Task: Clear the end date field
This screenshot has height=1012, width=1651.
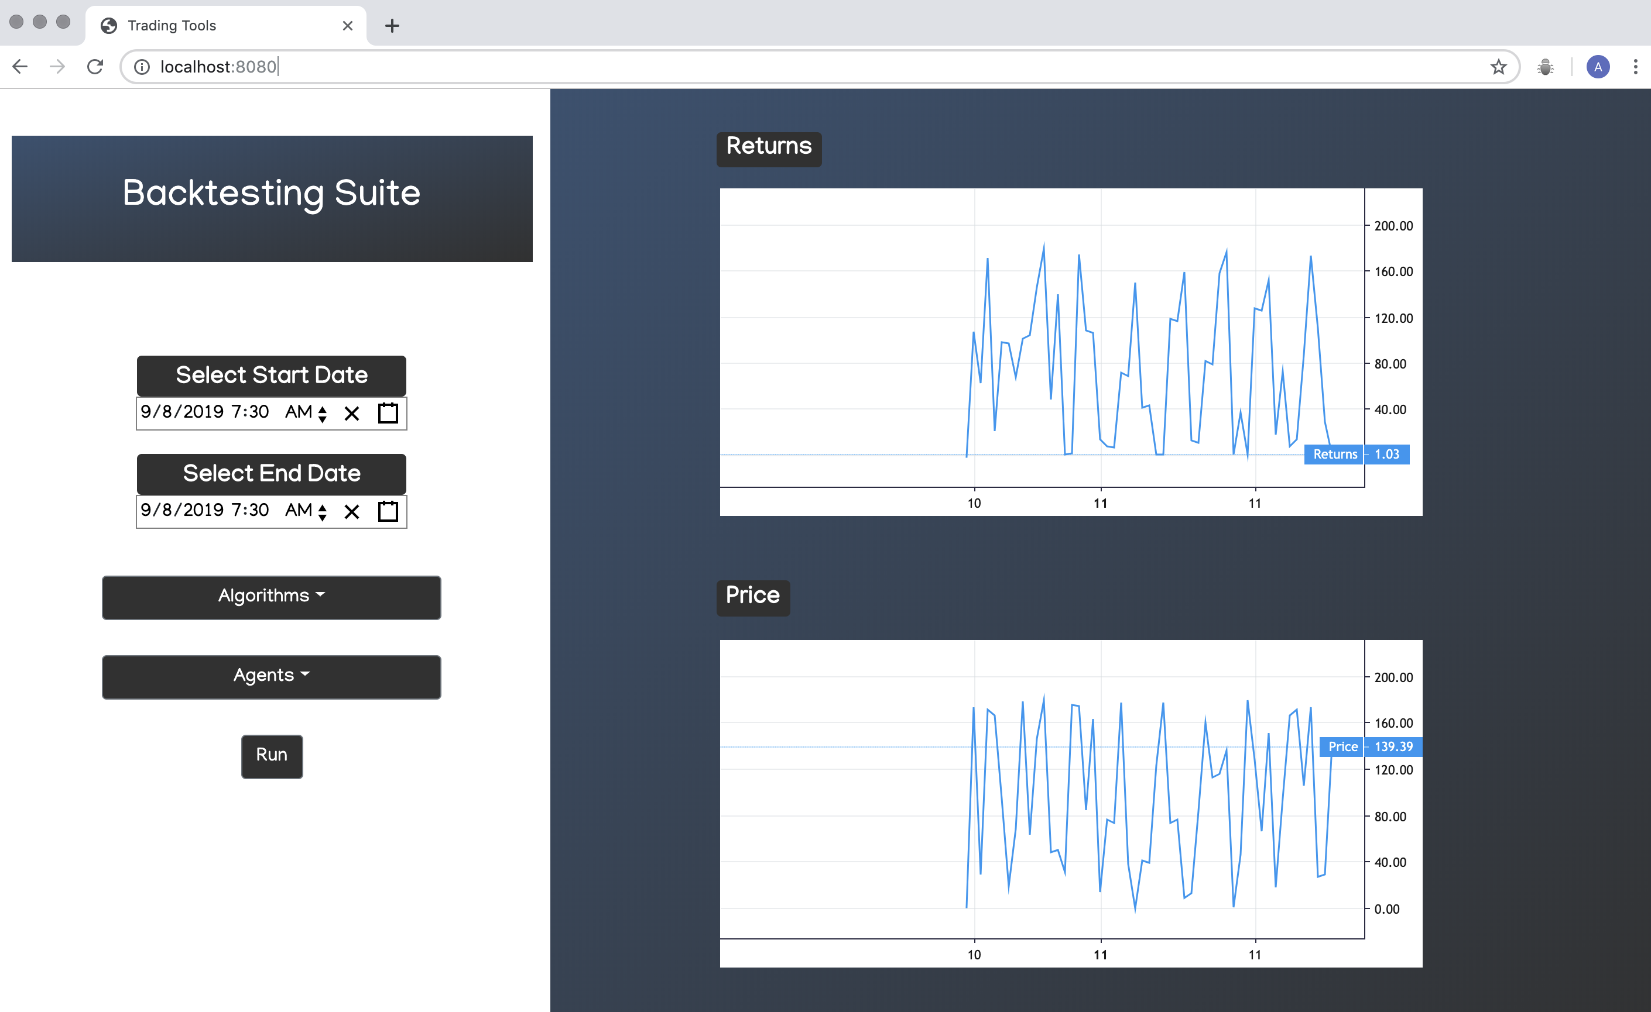Action: [351, 511]
